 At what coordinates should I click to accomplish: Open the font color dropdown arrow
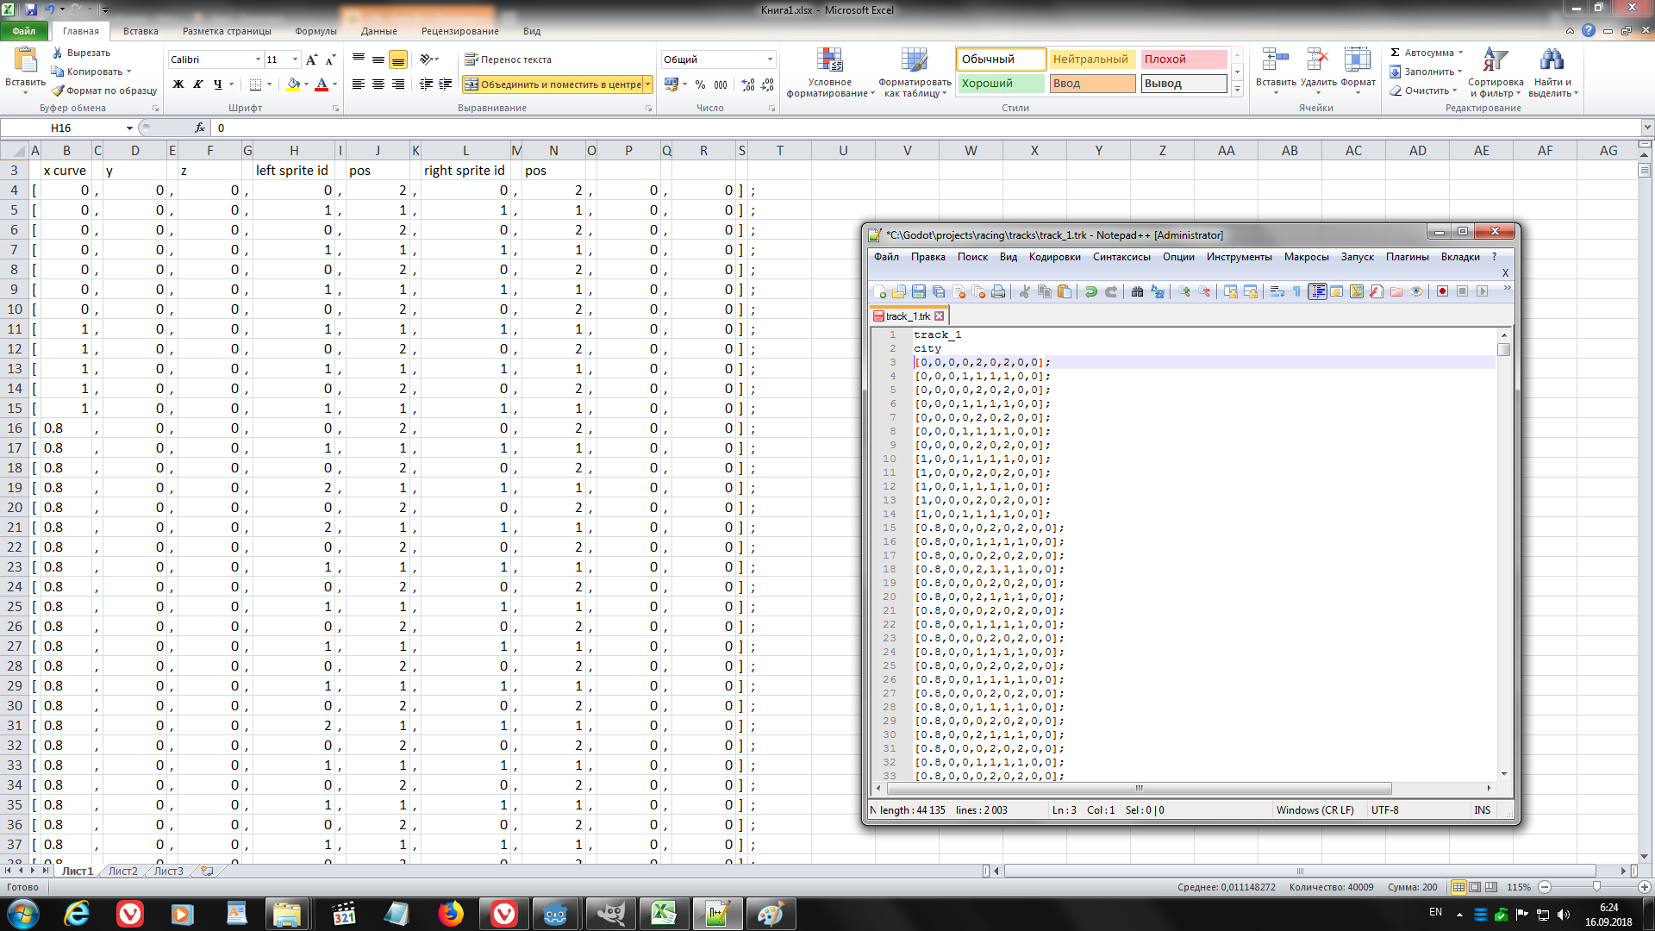334,84
